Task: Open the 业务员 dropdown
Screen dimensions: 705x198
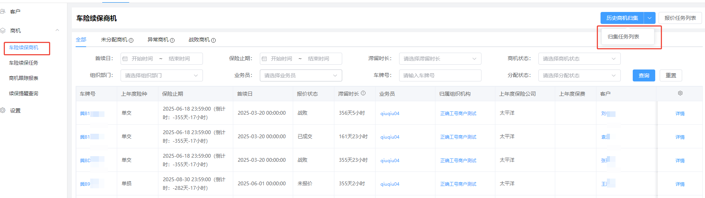Action: (301, 75)
